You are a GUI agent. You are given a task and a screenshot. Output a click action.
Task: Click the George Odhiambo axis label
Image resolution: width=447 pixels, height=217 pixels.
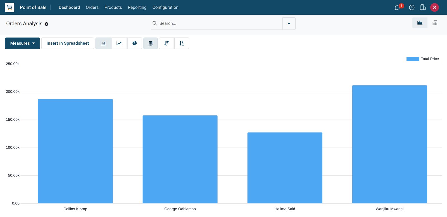[x=180, y=209]
